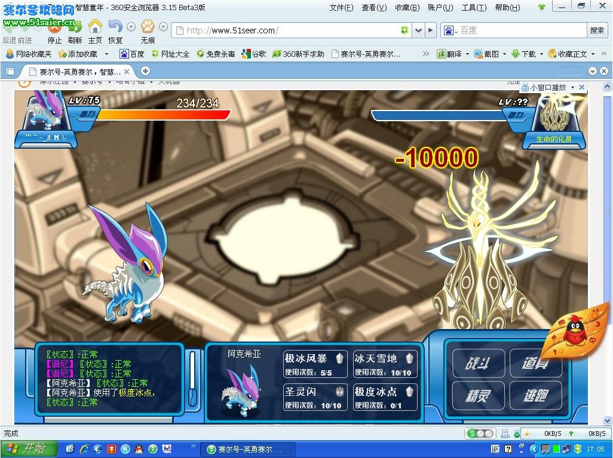The image size is (613, 458).
Task: Open the address bar history dropdown
Action: click(418, 30)
